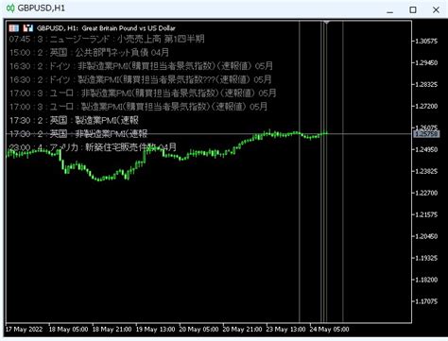Click the 18 May 21:00 time axis label
Image resolution: width=448 pixels, height=341 pixels.
tap(112, 330)
